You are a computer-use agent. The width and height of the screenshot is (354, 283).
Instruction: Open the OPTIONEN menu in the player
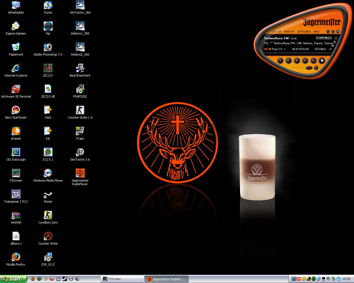pyautogui.click(x=304, y=32)
